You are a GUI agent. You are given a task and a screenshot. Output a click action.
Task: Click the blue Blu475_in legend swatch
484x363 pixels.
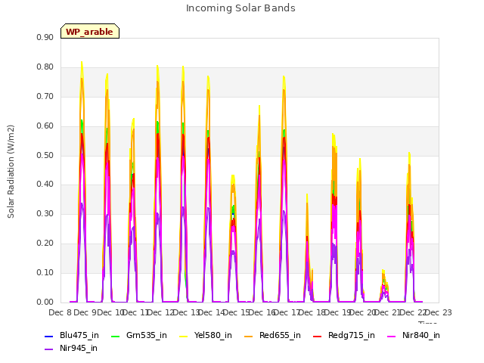[48, 337]
